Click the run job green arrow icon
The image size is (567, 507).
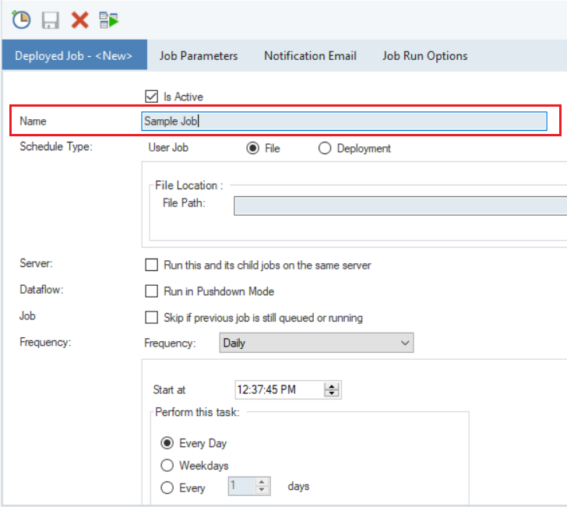pyautogui.click(x=109, y=19)
